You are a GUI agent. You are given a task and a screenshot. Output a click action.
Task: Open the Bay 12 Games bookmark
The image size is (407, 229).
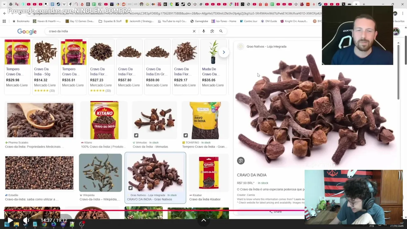click(x=80, y=21)
